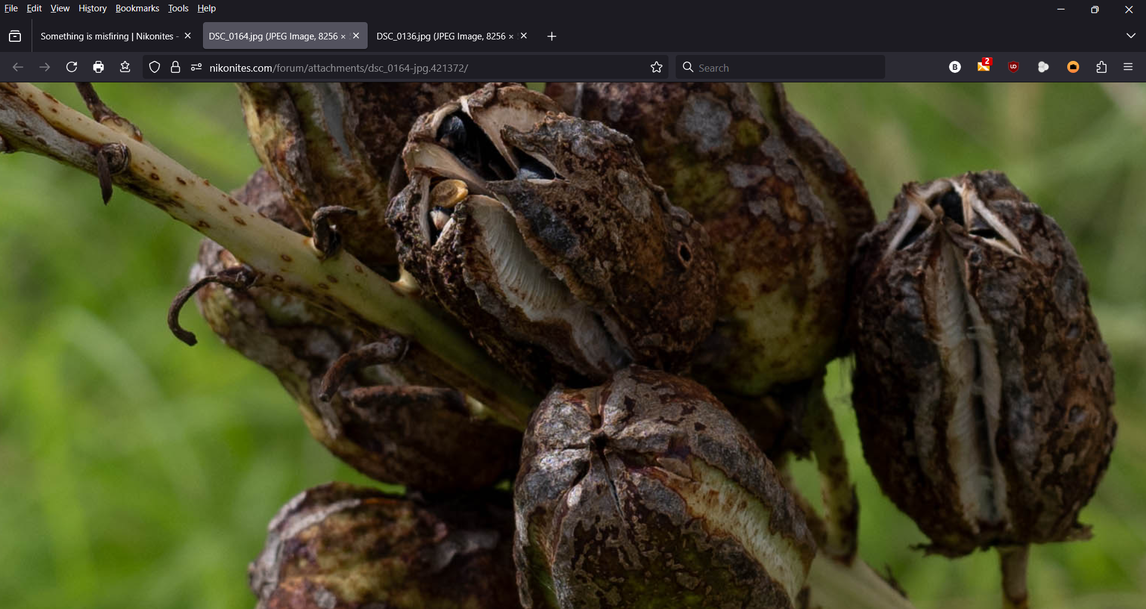This screenshot has width=1146, height=609.
Task: View site security padlock info
Action: (x=175, y=67)
